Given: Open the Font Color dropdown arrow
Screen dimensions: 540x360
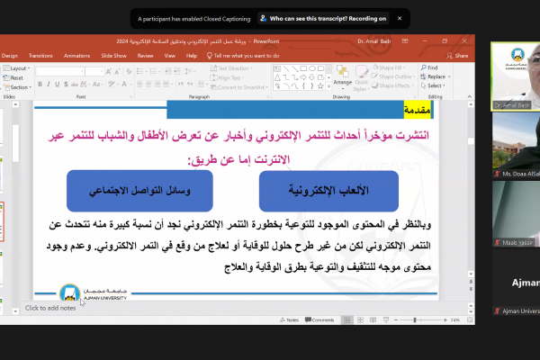Looking at the screenshot, I should click(x=130, y=84).
